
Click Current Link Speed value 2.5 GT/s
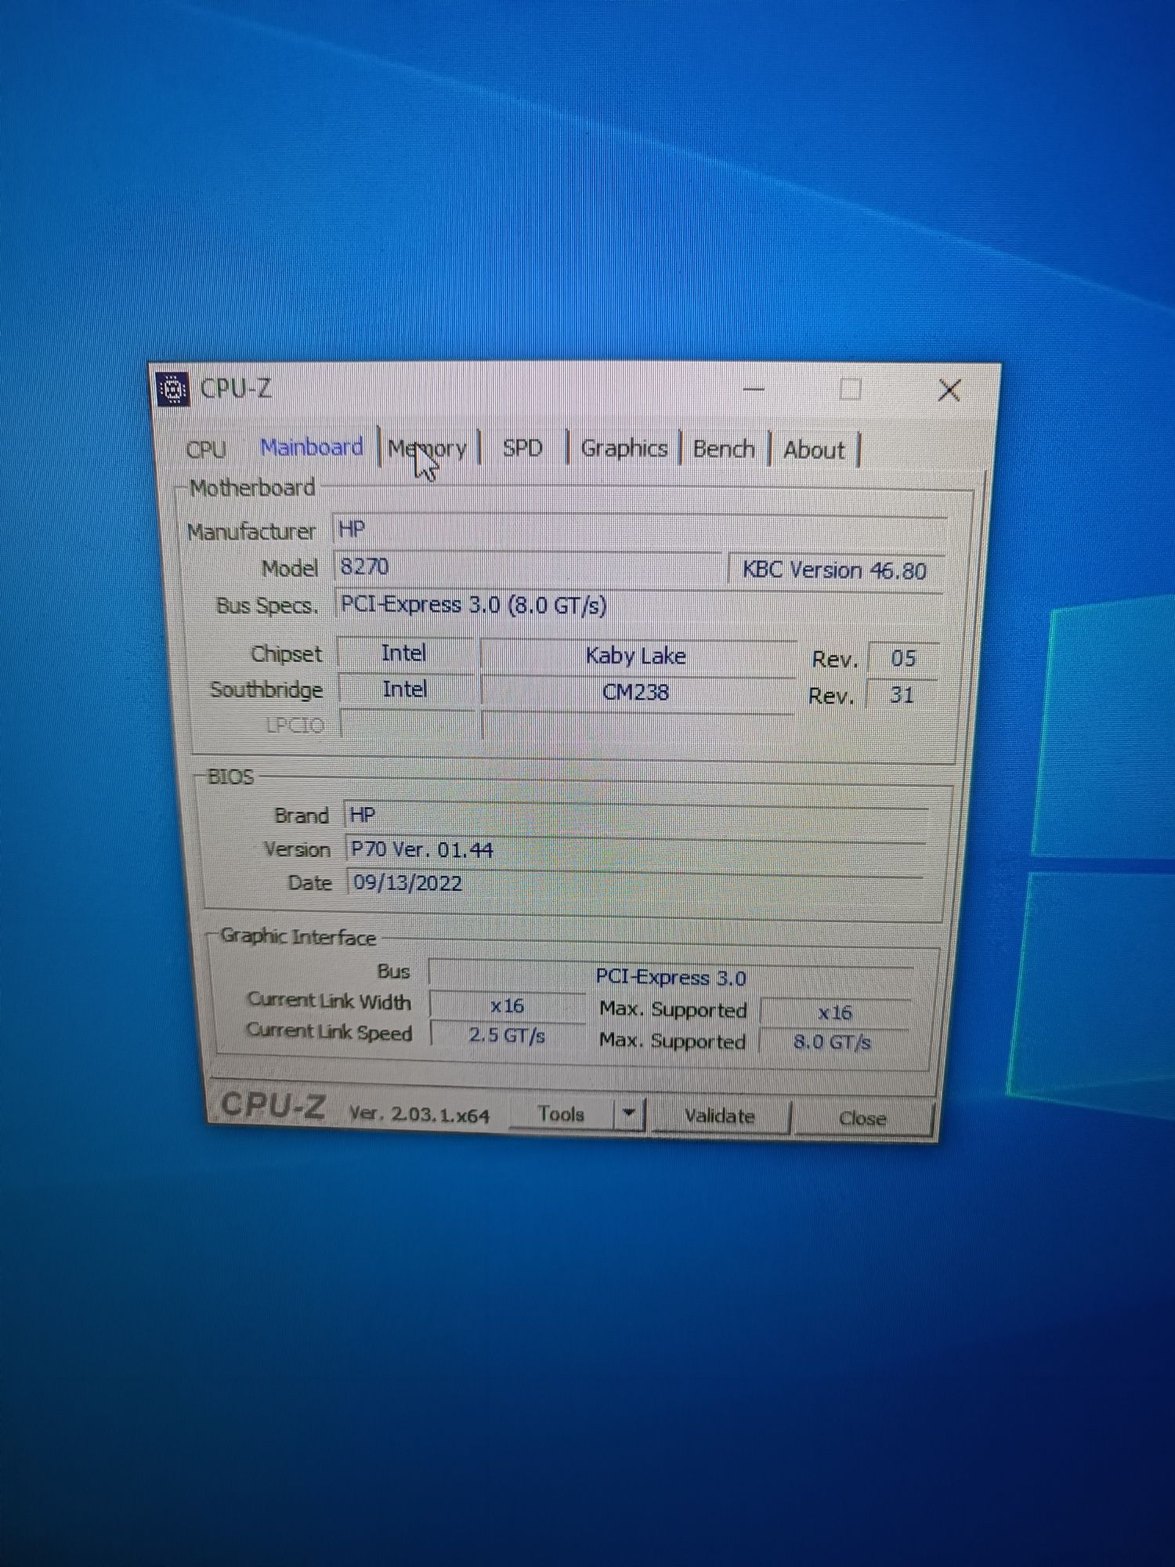508,1035
